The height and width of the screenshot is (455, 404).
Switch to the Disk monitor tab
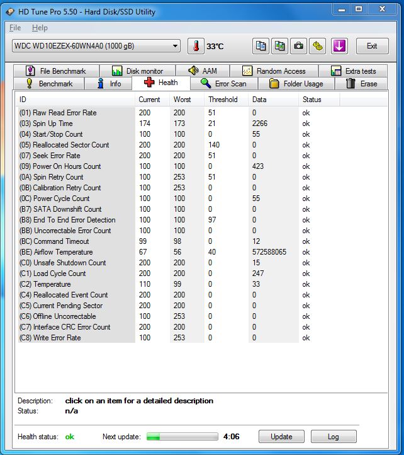137,71
